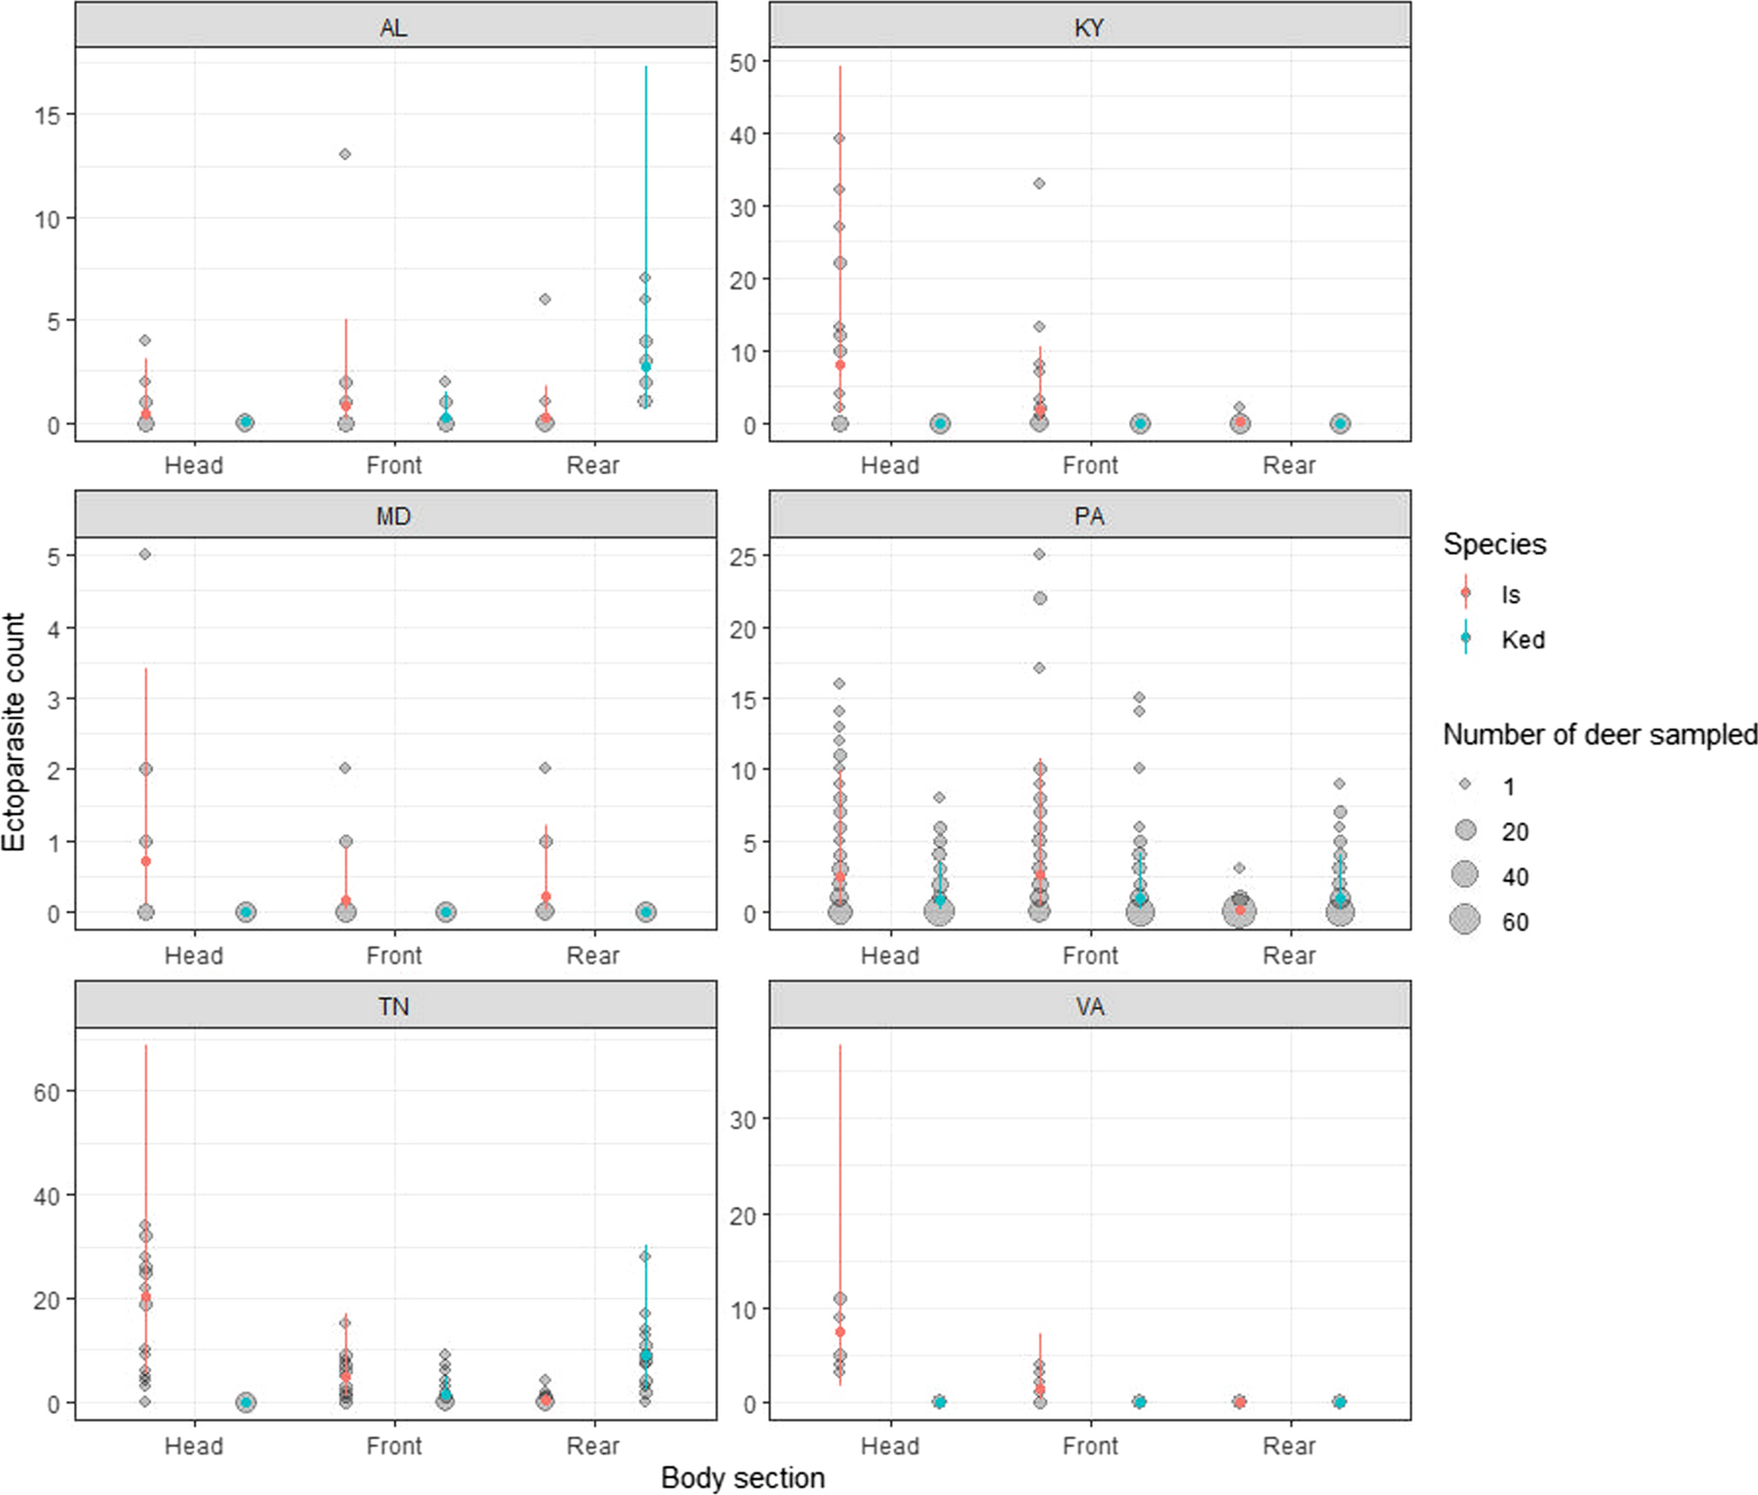This screenshot has height=1495, width=1758.
Task: Click MD Head outlier diamond at 5
Action: tap(146, 555)
